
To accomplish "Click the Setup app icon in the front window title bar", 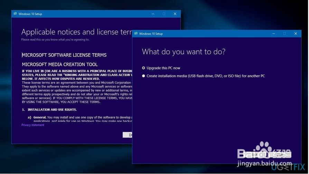I will click(x=136, y=33).
